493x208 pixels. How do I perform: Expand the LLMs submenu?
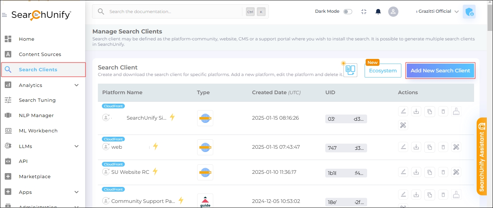coord(76,146)
